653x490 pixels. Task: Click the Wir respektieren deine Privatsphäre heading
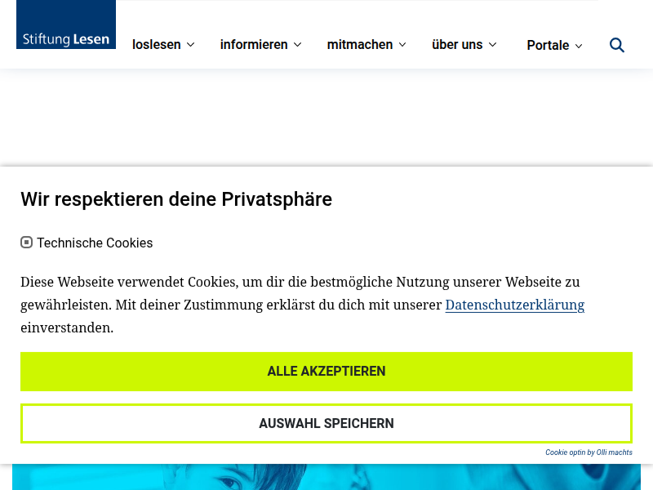coord(176,199)
